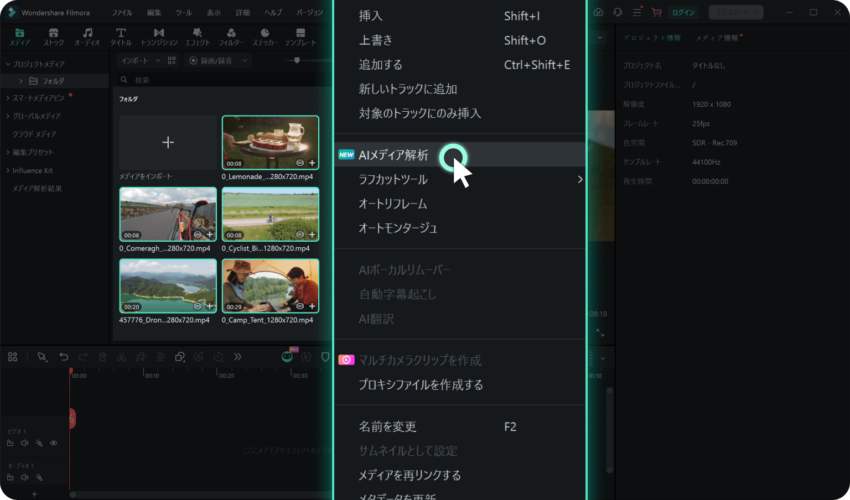
Task: Click the marker shield icon in timeline toolbar
Action: tap(325, 357)
